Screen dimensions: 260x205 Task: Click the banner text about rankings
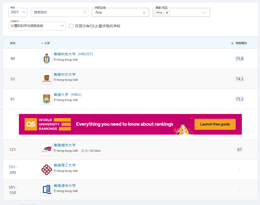125,124
